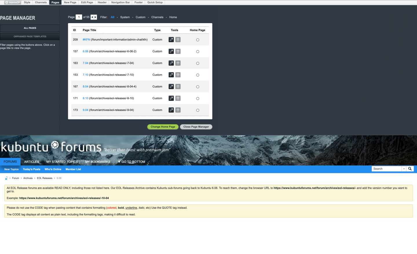417x254 pixels.
Task: Open the #KFN page title link
Action: [86, 40]
